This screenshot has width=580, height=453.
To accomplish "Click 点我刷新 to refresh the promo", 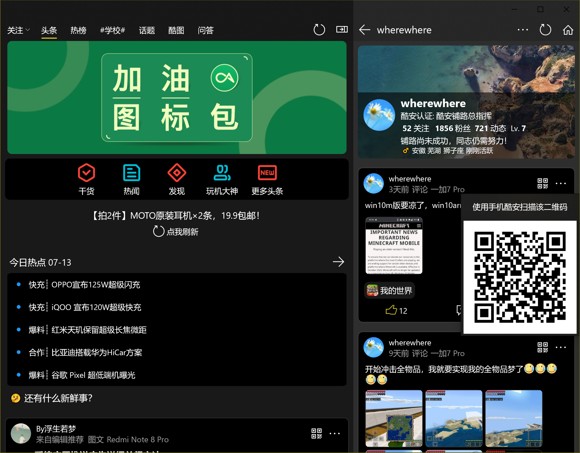I will [176, 232].
